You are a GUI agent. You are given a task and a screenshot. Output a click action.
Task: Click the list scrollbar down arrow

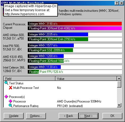point(119,105)
